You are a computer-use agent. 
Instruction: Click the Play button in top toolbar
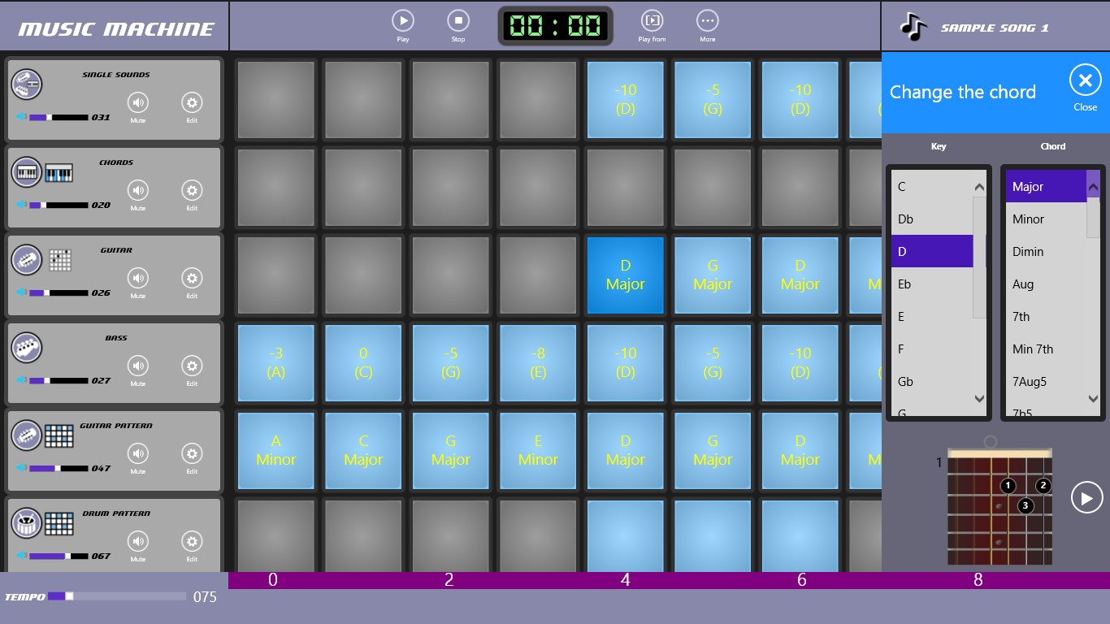coord(402,20)
